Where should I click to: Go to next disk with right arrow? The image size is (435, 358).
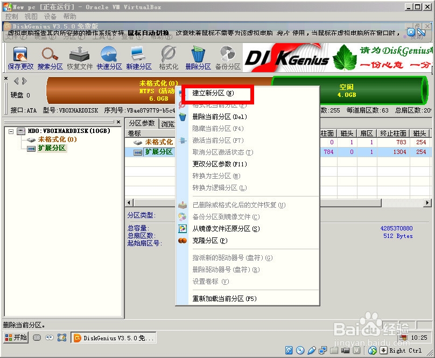[x=24, y=81]
